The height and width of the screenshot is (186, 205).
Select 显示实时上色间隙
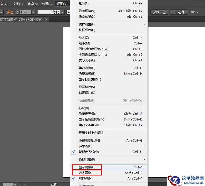coord(113,133)
